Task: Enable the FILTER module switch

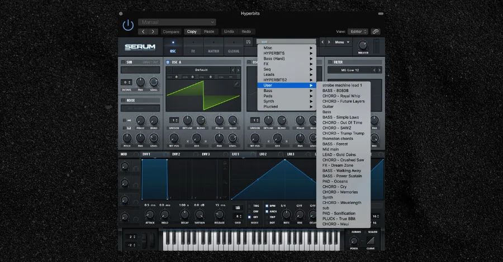Action: (x=330, y=62)
